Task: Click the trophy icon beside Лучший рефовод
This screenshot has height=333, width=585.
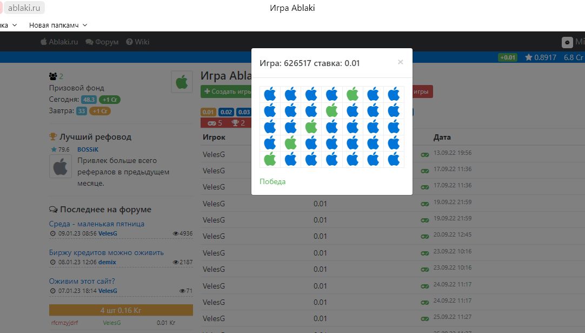Action: click(x=53, y=137)
